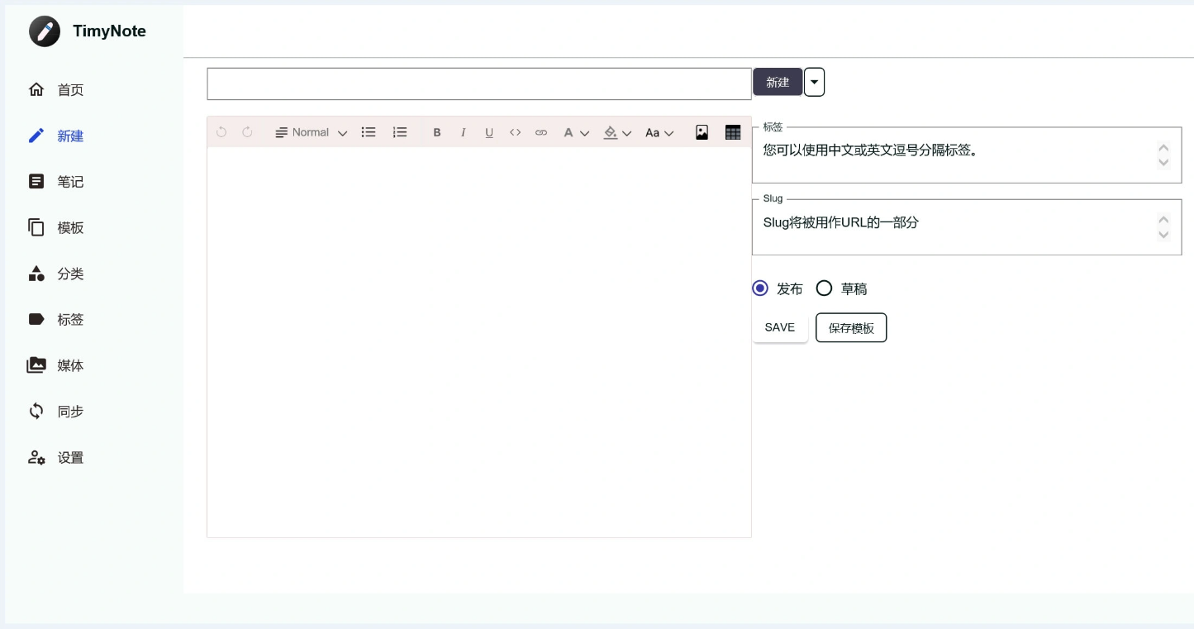Image resolution: width=1194 pixels, height=629 pixels.
Task: Open the 设置 section from the sidebar
Action: click(x=70, y=457)
